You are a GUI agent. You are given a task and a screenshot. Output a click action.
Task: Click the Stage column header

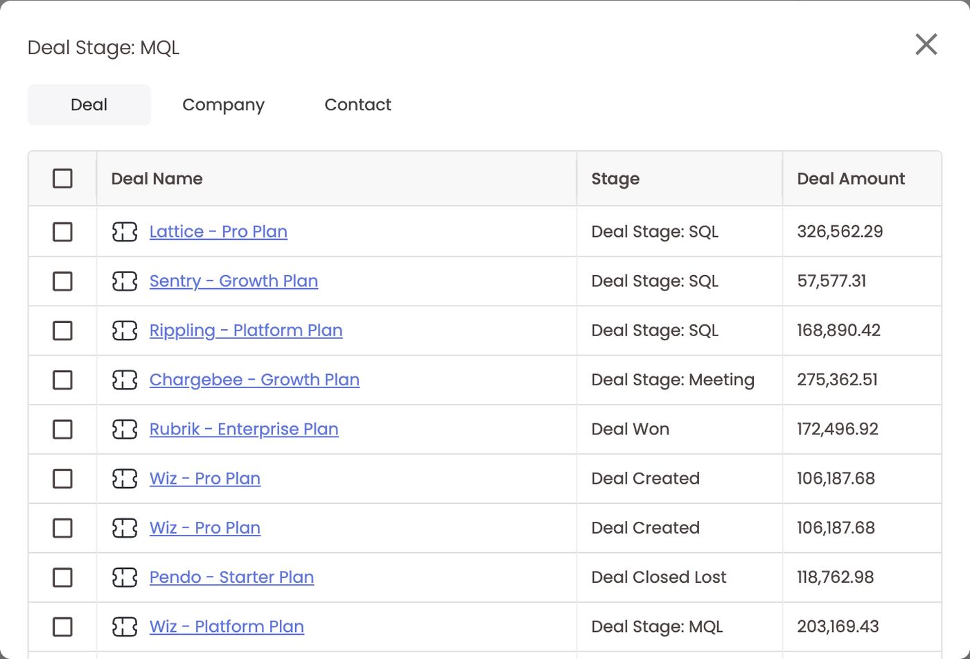click(x=680, y=179)
